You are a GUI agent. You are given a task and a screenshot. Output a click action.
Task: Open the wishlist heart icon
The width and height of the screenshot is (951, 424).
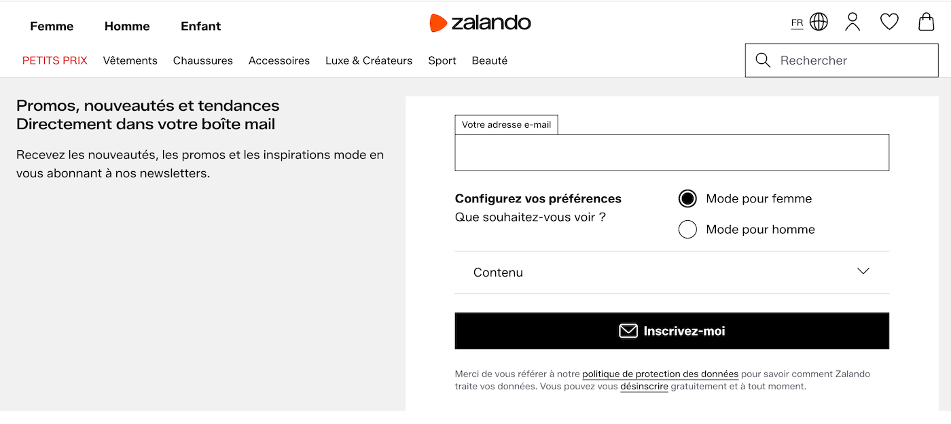[889, 21]
